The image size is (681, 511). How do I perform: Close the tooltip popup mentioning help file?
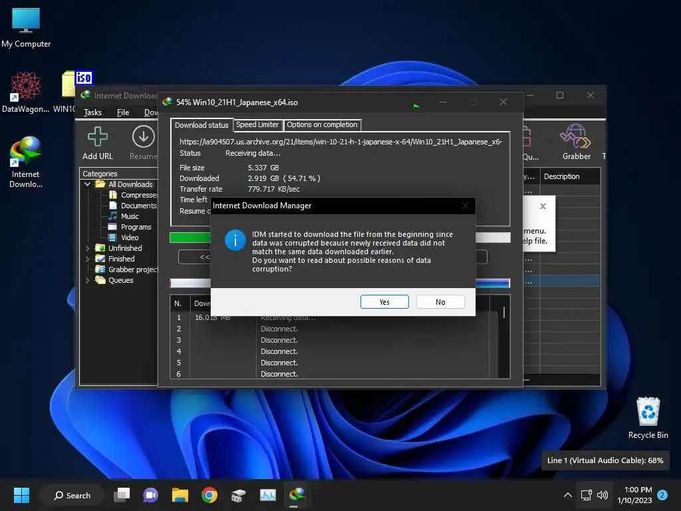(543, 206)
